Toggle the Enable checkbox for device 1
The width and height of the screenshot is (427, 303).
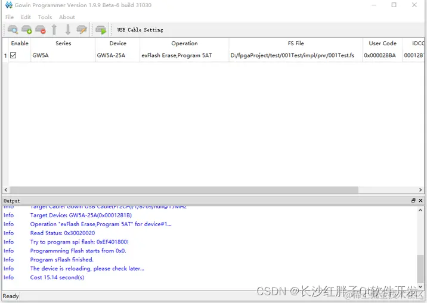tap(13, 55)
